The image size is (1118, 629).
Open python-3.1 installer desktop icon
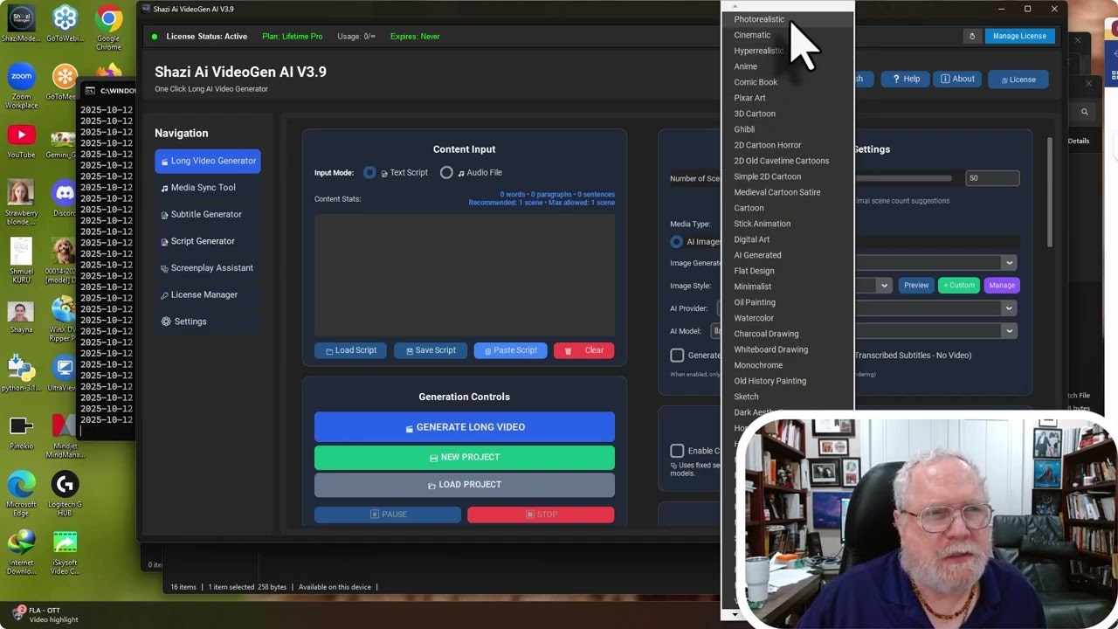tap(21, 374)
